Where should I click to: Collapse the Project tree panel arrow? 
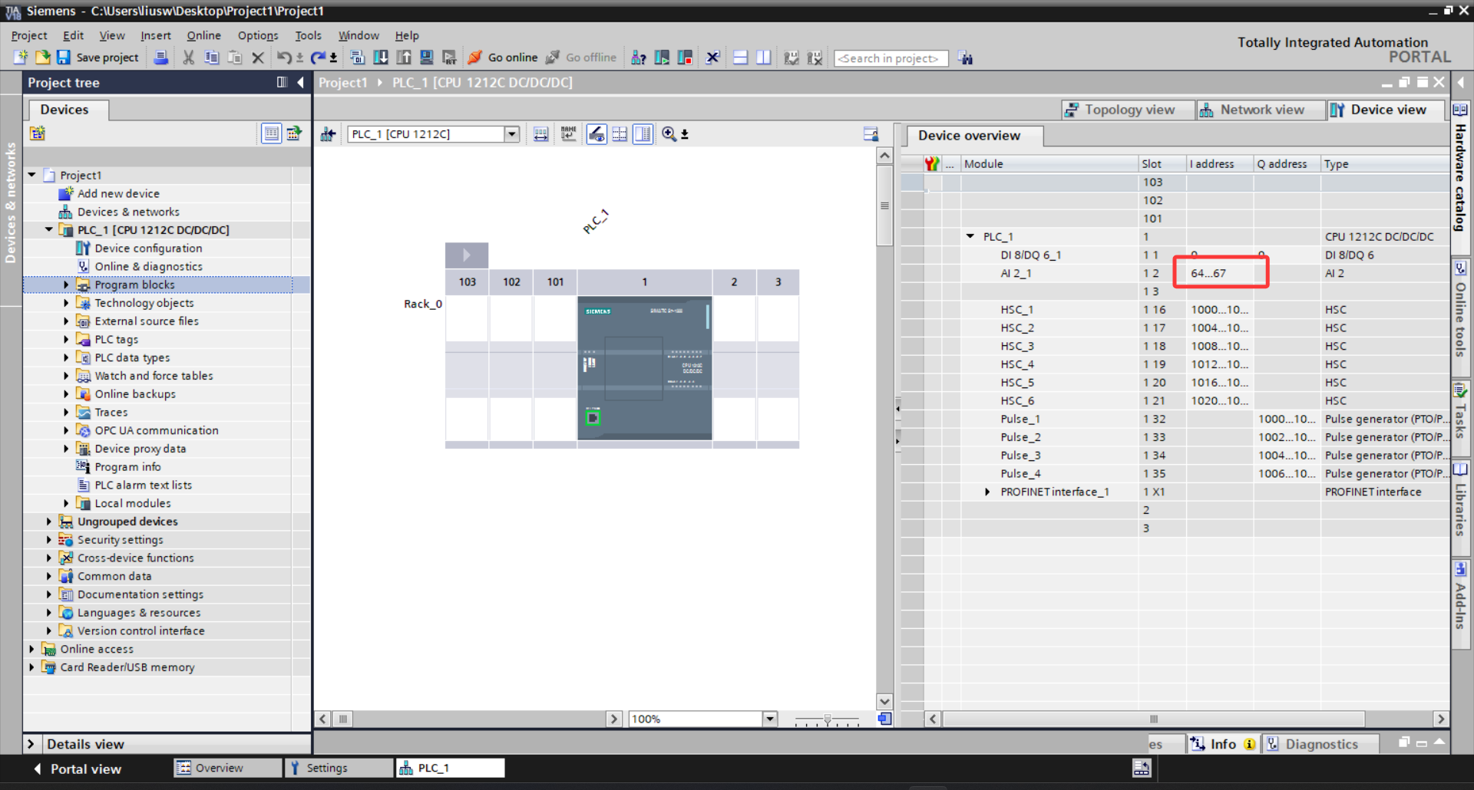click(x=300, y=82)
